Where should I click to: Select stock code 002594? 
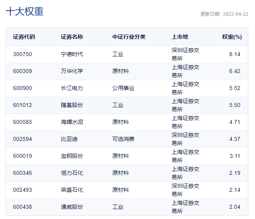[x=23, y=139]
